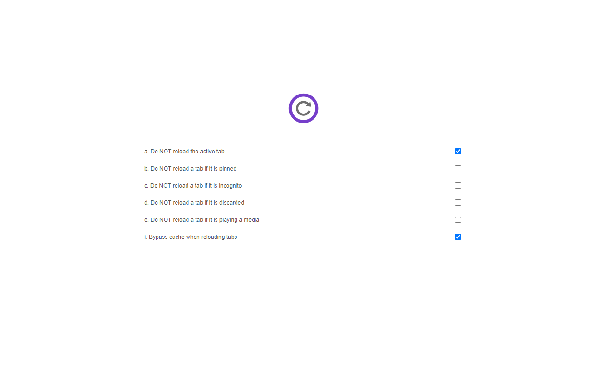This screenshot has width=609, height=380.
Task: Uncheck 'Do NOT reload the active tab' checkbox
Action: 458,152
